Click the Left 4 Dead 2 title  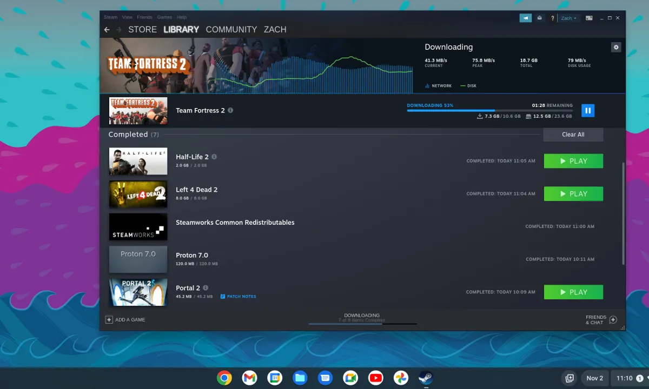(x=197, y=190)
